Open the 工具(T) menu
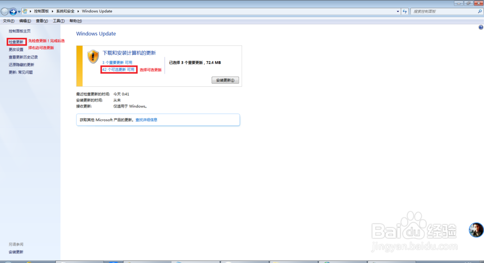The height and width of the screenshot is (263, 484). click(59, 21)
